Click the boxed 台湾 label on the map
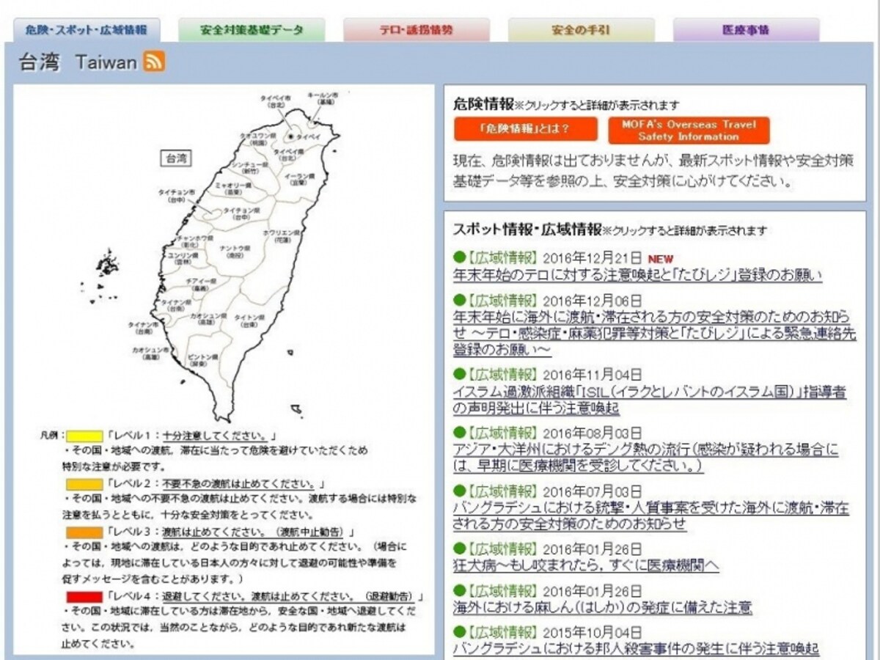Screen dimensions: 880x660 coord(176,158)
